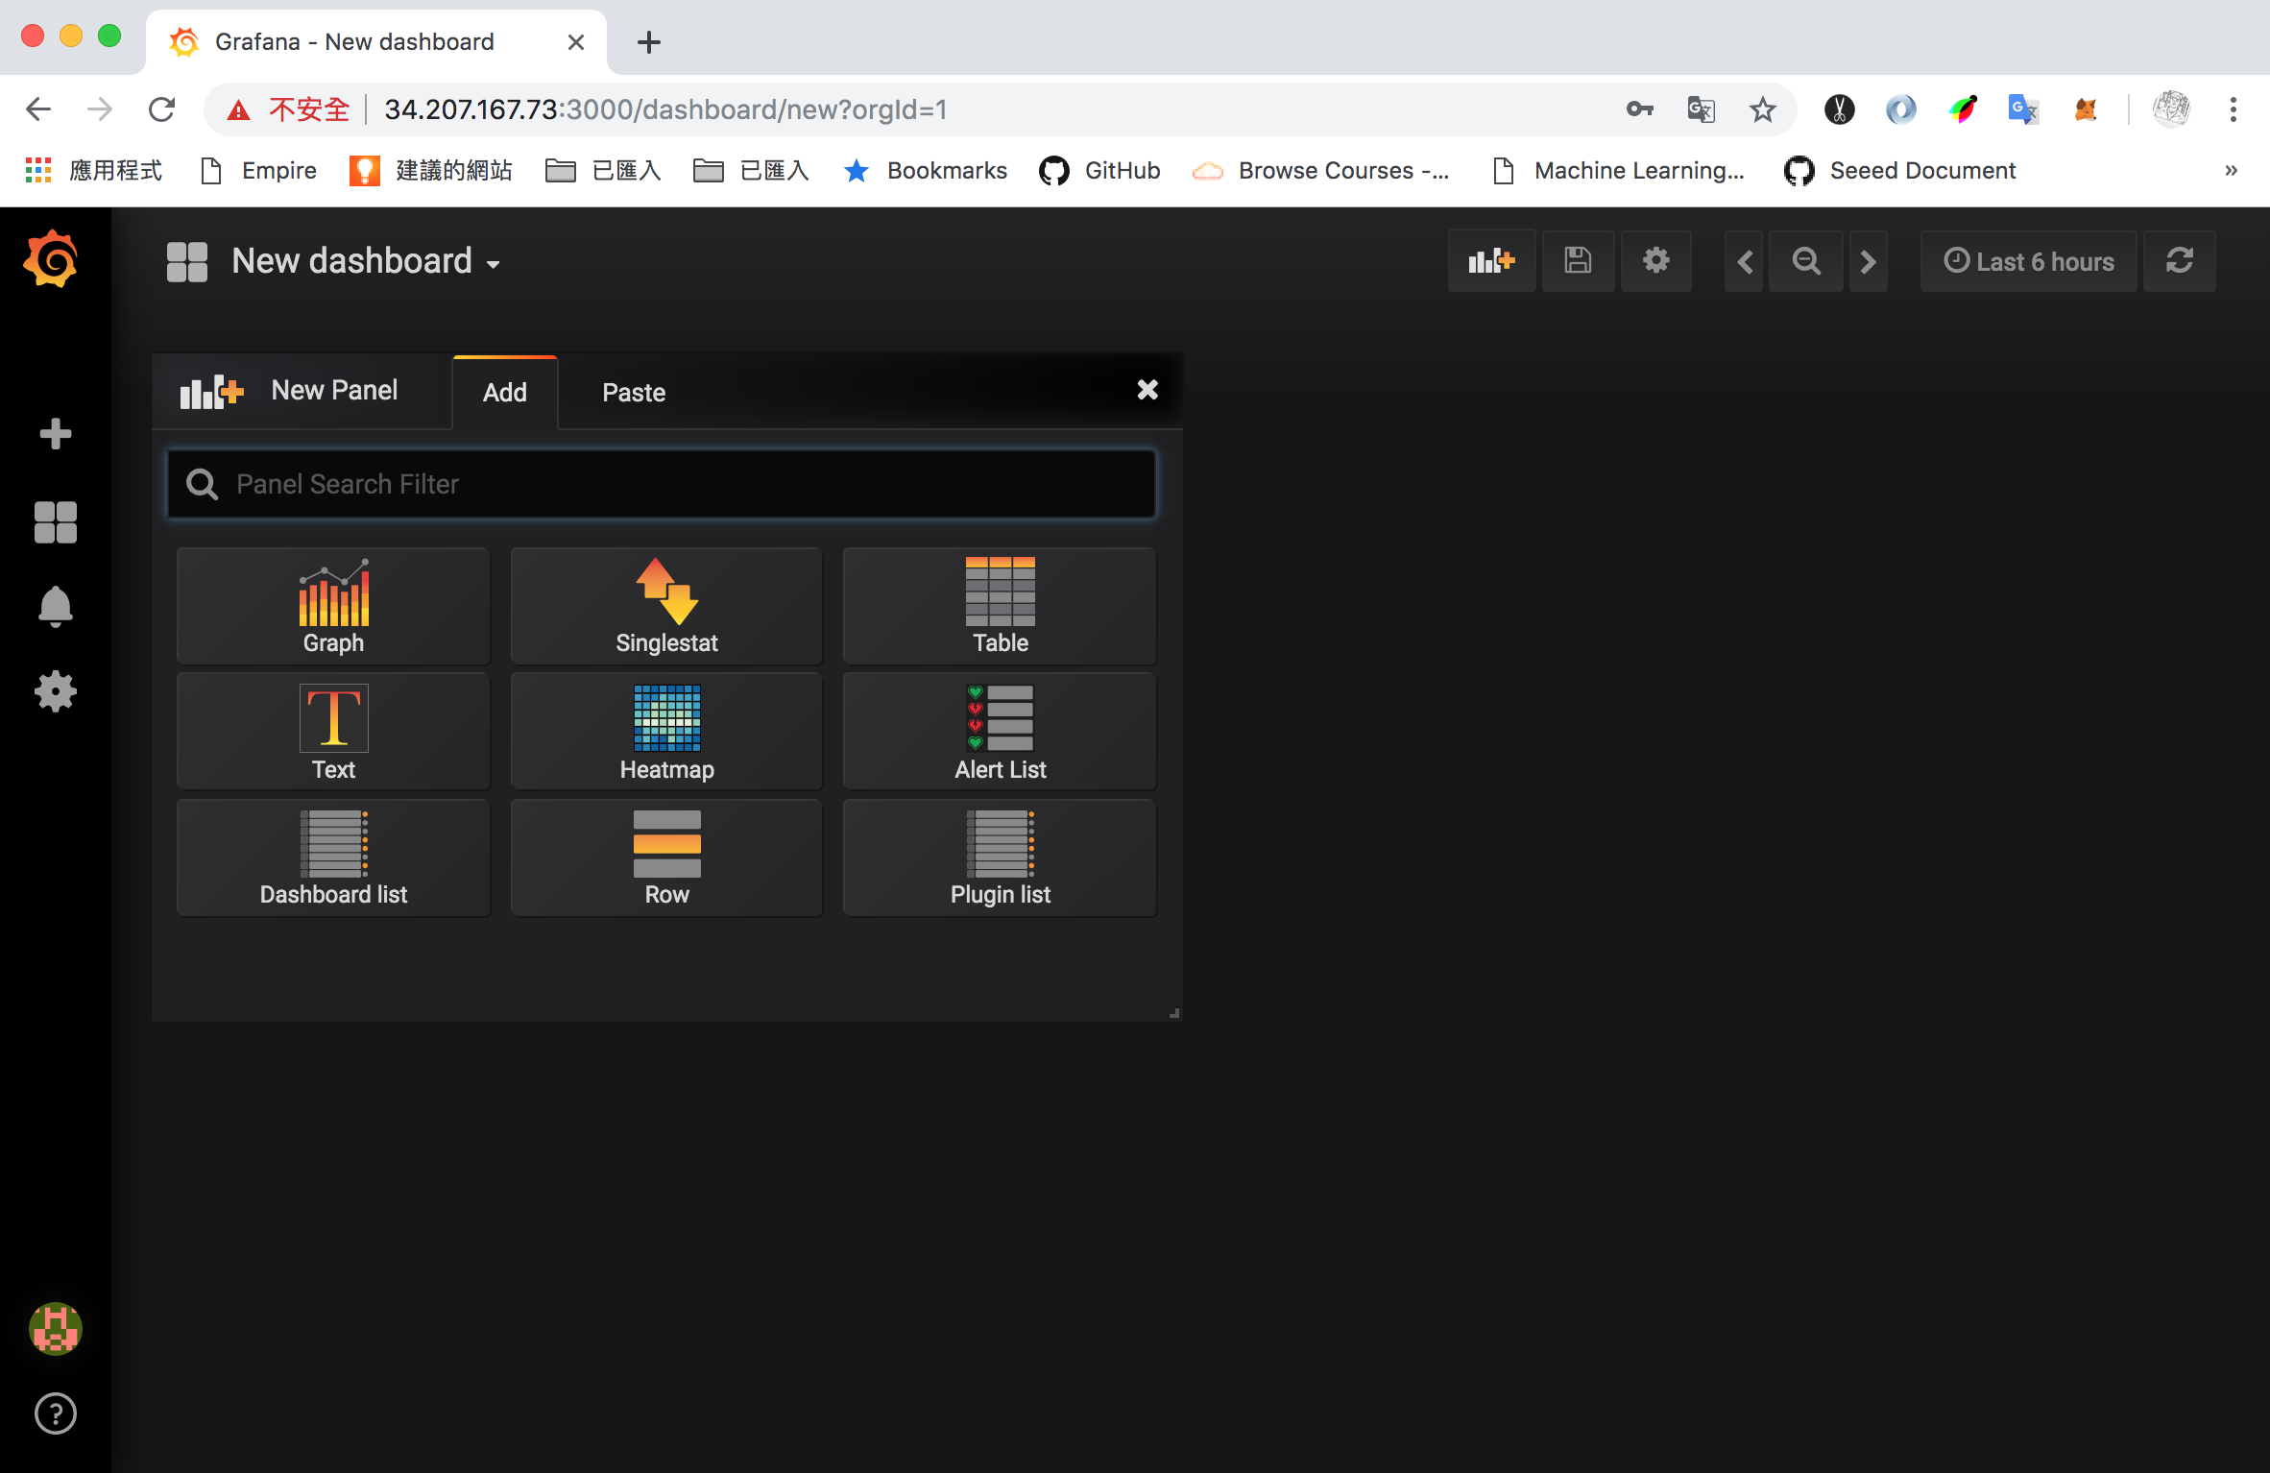The width and height of the screenshot is (2270, 1473).
Task: Open Google Translate icon in address bar
Action: (1701, 109)
